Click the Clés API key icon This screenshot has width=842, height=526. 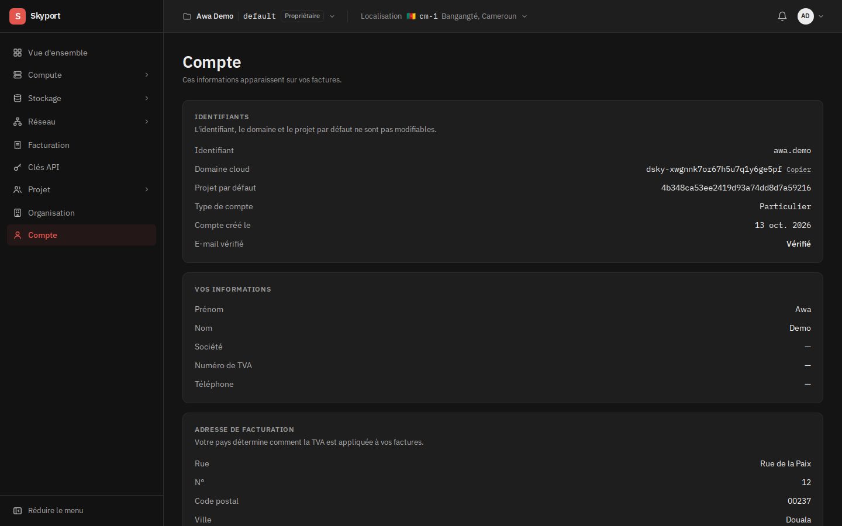click(18, 167)
